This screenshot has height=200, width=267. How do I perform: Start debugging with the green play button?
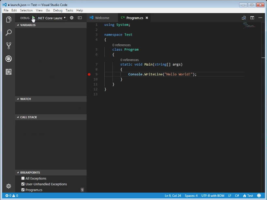tap(33, 18)
